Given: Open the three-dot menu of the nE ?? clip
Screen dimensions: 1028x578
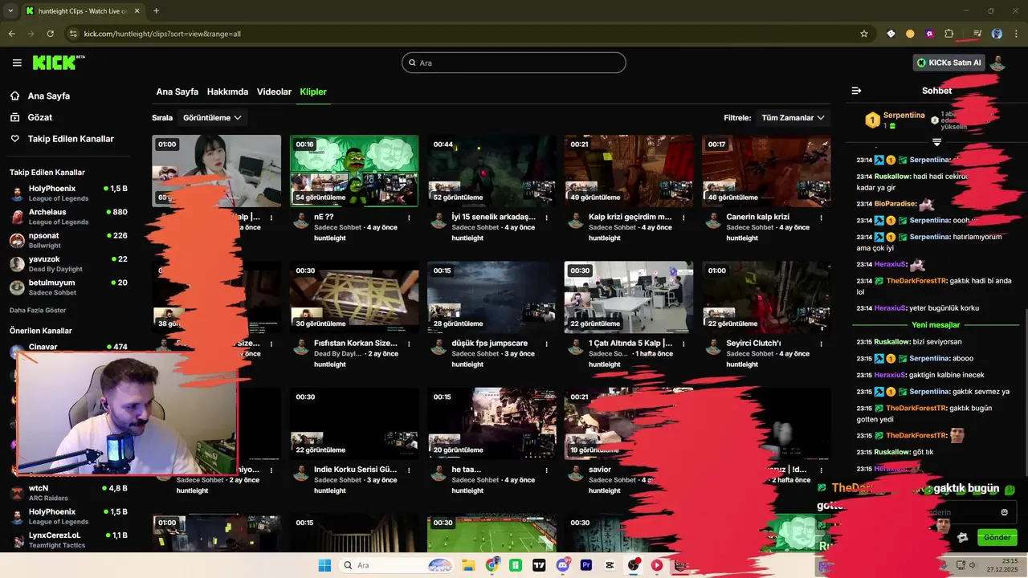Looking at the screenshot, I should tap(409, 218).
